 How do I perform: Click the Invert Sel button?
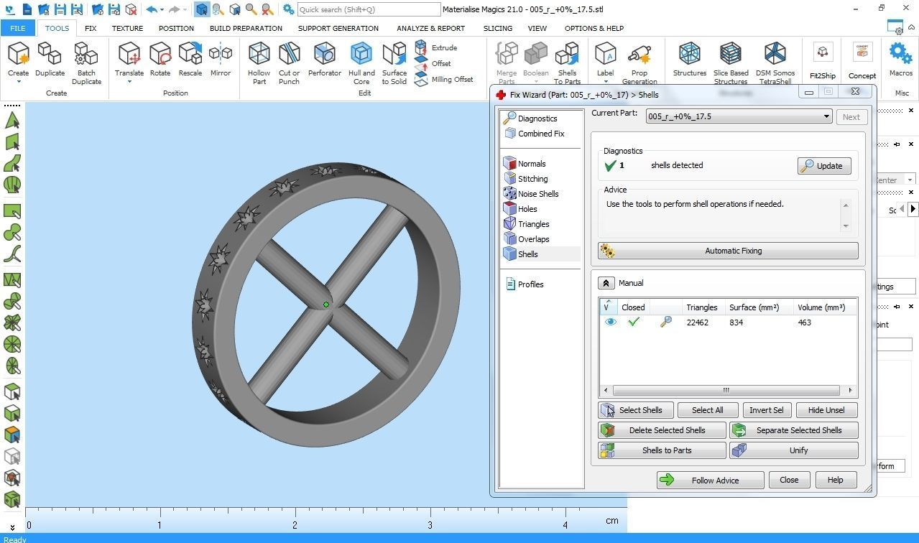coord(766,410)
